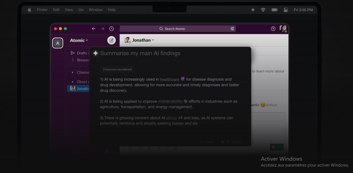Open Browse option in sidebar

pos(80,60)
